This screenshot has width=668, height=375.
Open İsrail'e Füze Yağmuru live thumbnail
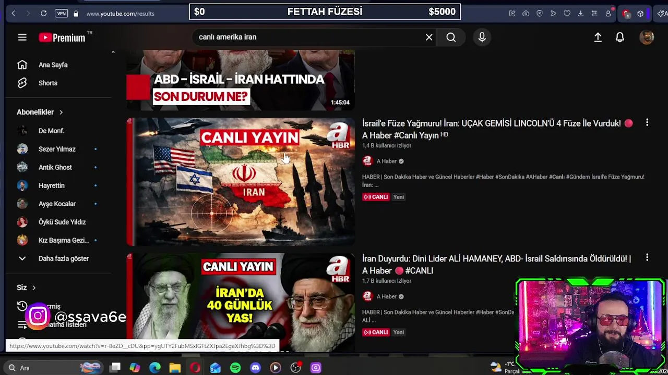[x=241, y=182]
